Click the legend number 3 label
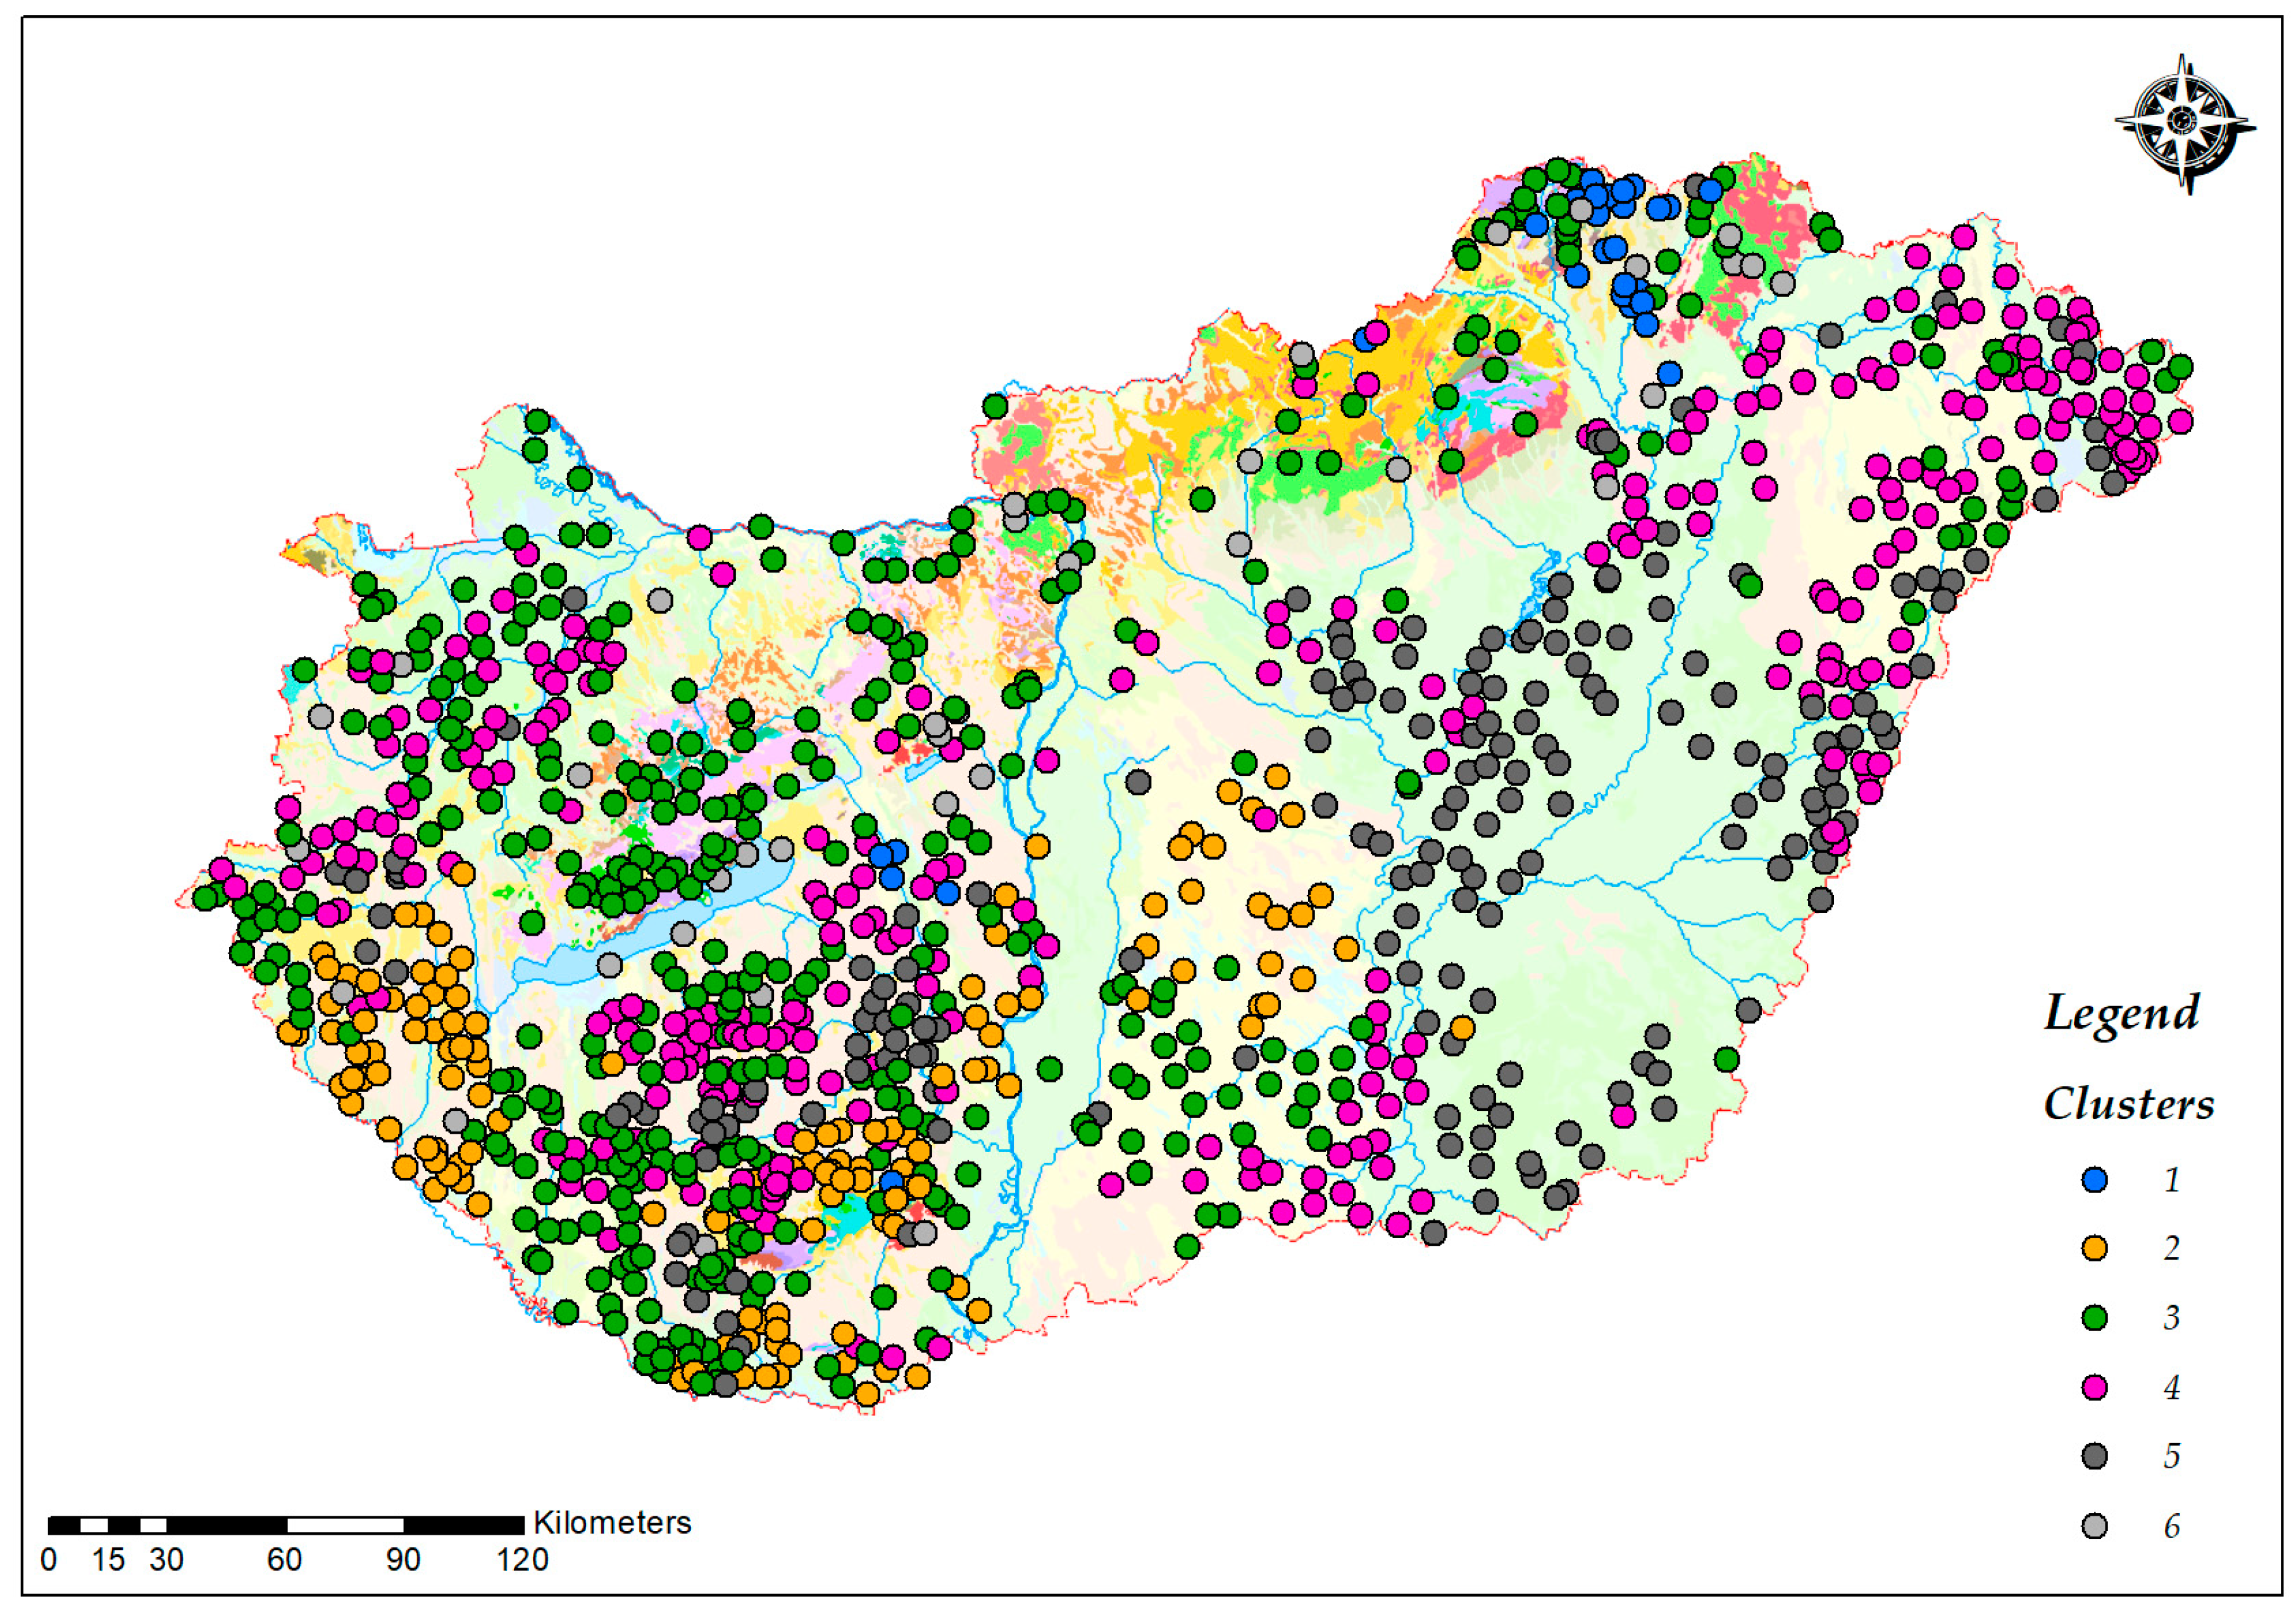 (2171, 1318)
